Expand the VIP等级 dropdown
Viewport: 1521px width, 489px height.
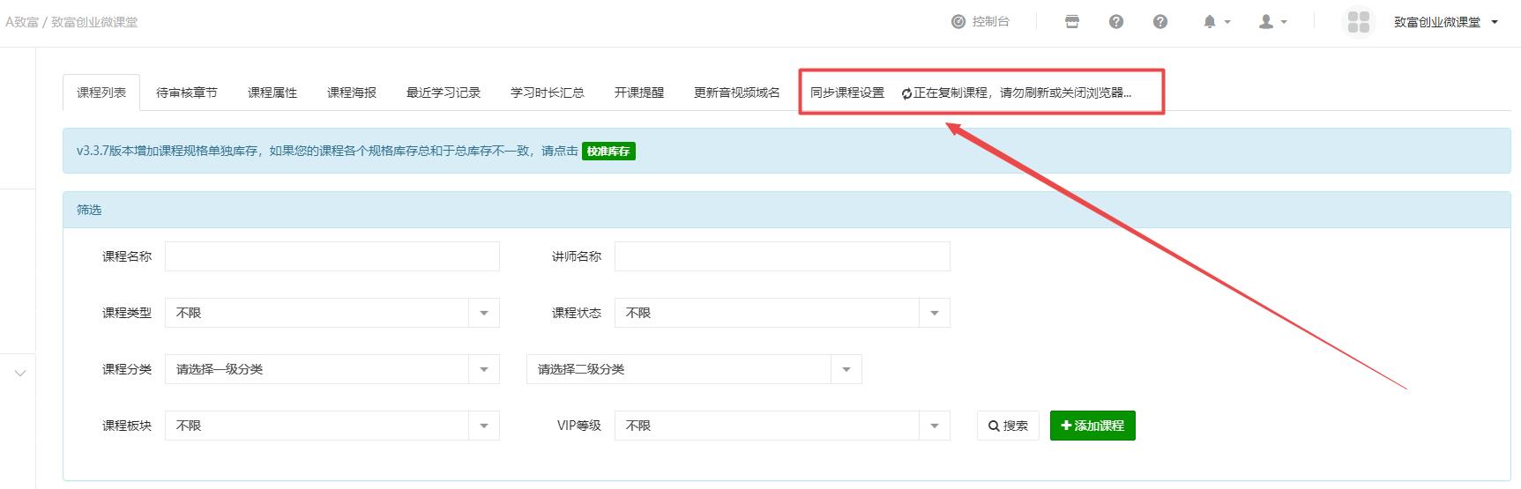781,426
